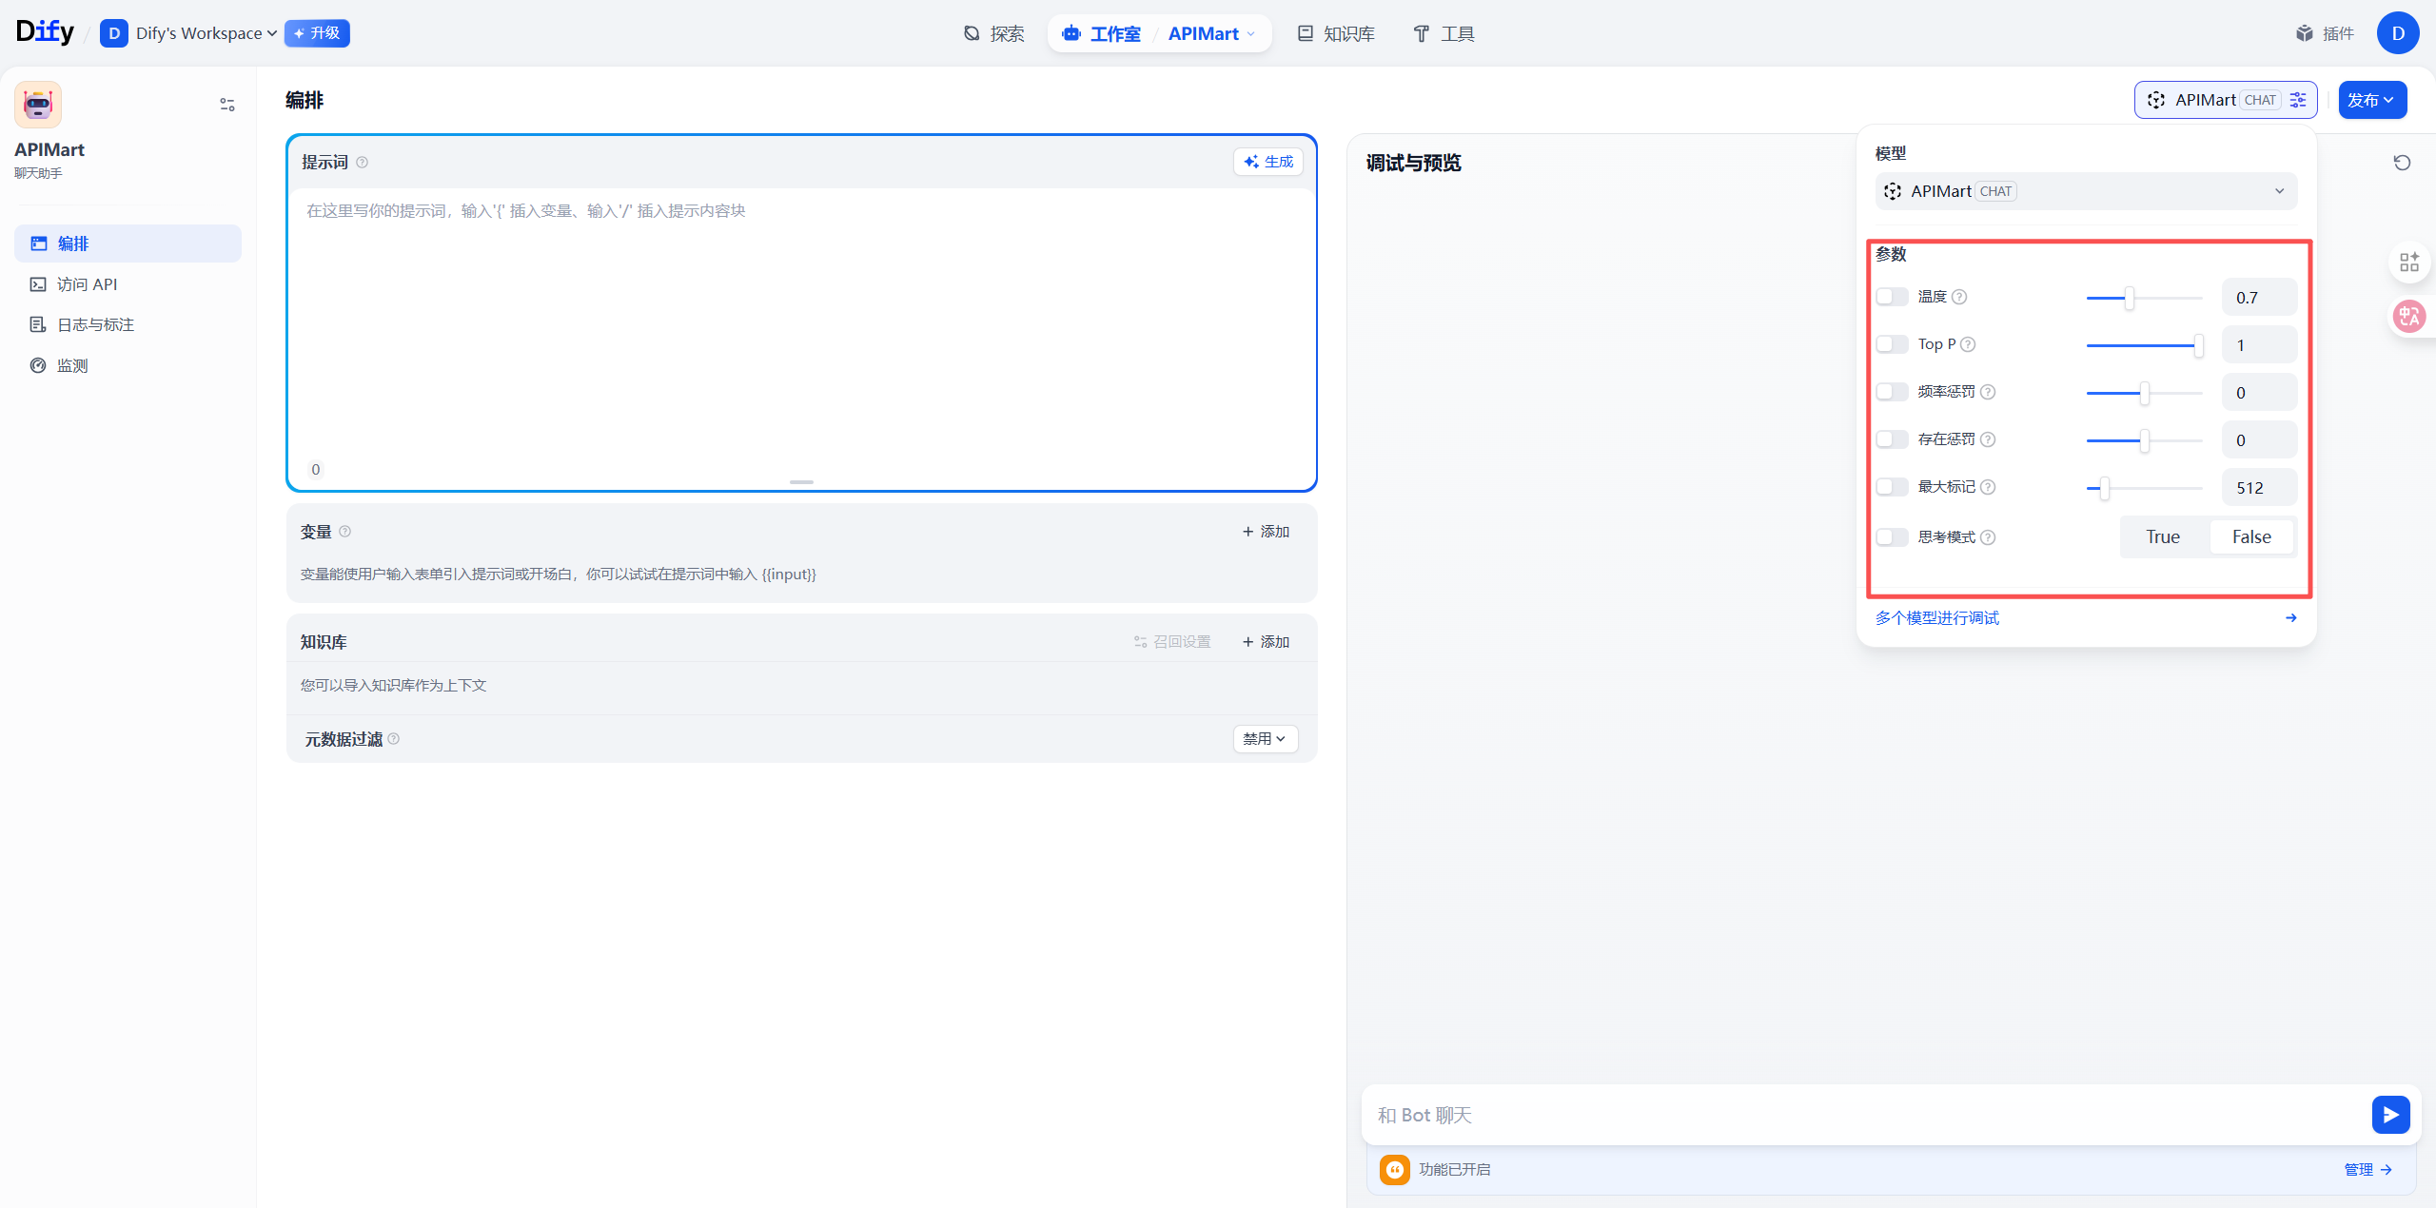Image resolution: width=2436 pixels, height=1208 pixels.
Task: Open the 知识库 tab in top navigation
Action: pyautogui.click(x=1336, y=33)
